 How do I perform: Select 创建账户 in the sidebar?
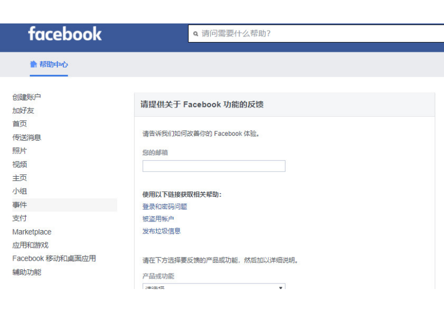[27, 97]
